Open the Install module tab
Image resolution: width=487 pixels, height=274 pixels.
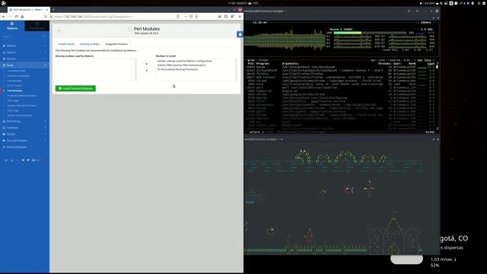coord(66,44)
